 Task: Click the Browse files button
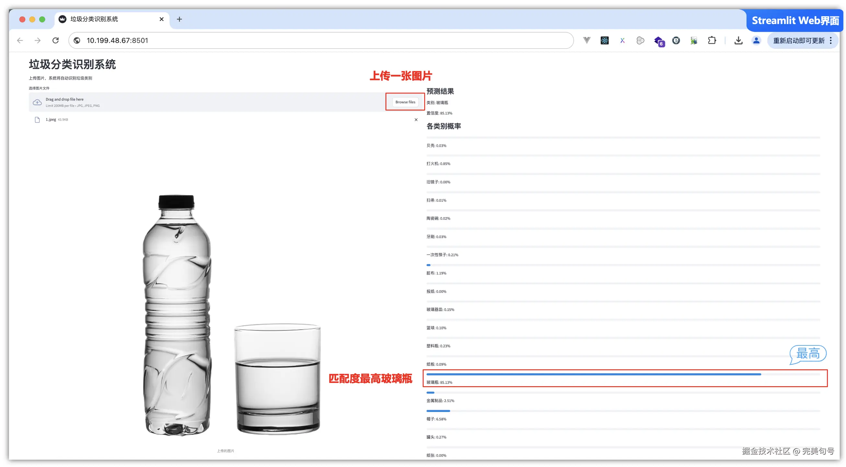[x=405, y=102]
